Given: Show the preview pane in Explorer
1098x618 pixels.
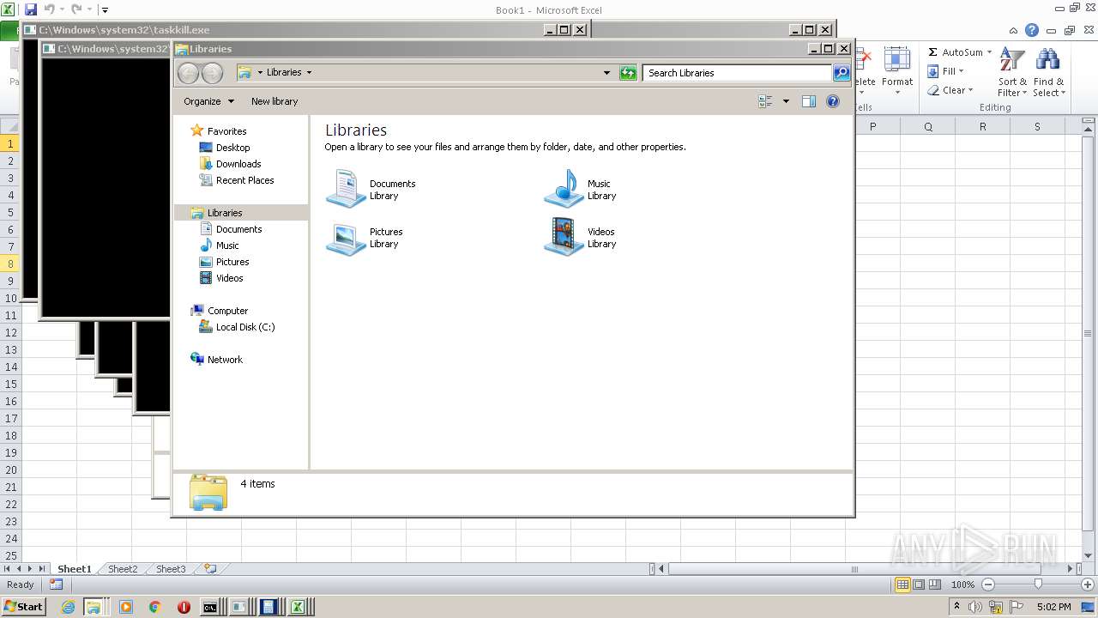Looking at the screenshot, I should (x=808, y=101).
